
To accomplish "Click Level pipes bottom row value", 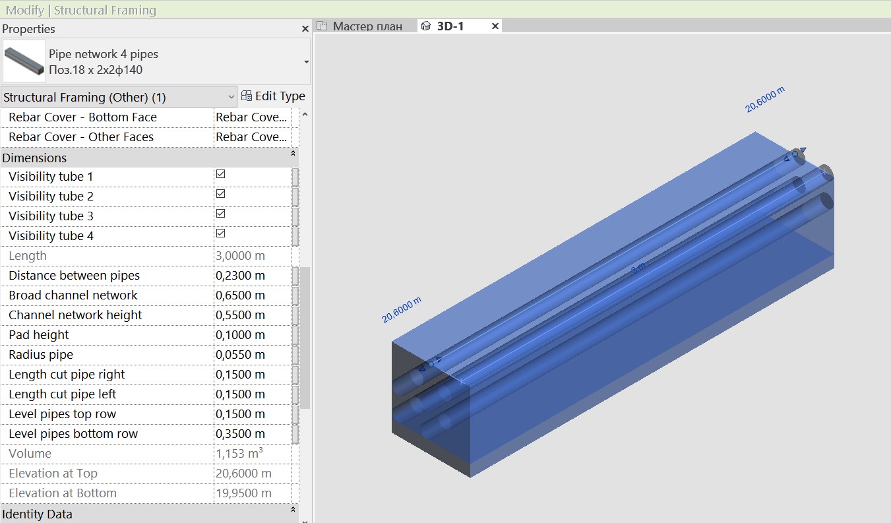I will (253, 434).
